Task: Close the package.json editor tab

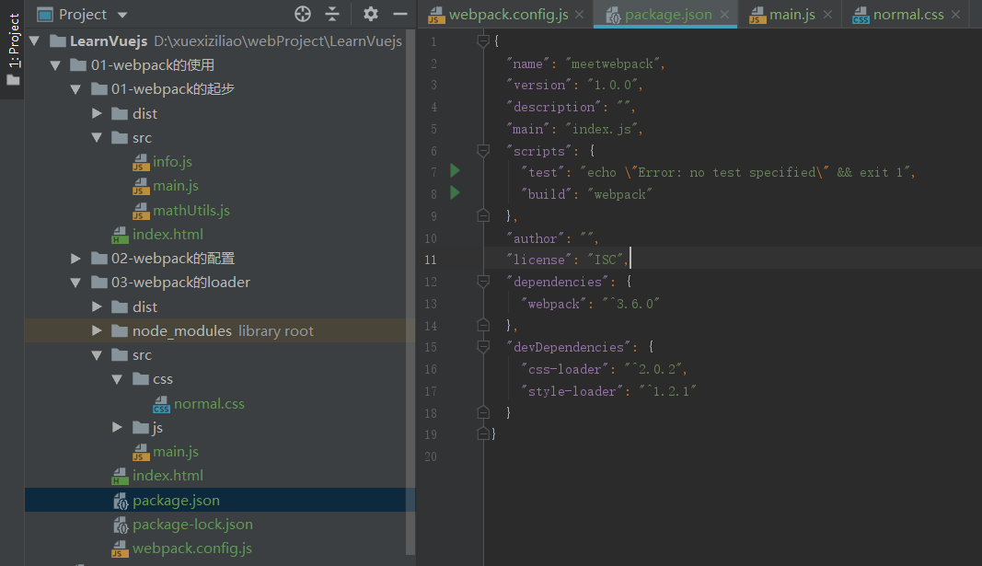Action: pos(725,15)
